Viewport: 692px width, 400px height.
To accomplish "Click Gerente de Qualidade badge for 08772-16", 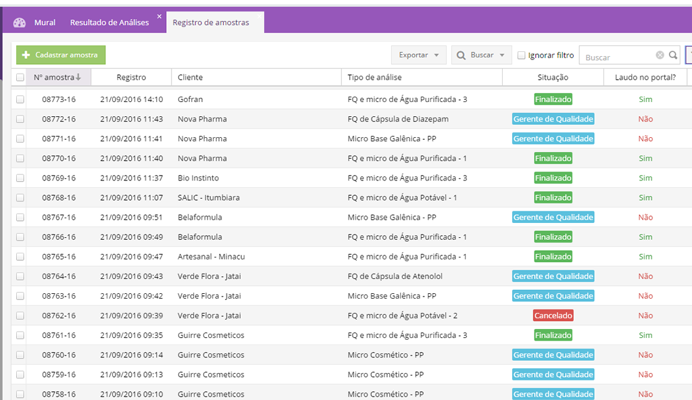I will 553,119.
